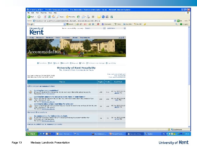Select the Study tab on Kent navigation
The width and height of the screenshot is (197, 147).
(x=32, y=38)
